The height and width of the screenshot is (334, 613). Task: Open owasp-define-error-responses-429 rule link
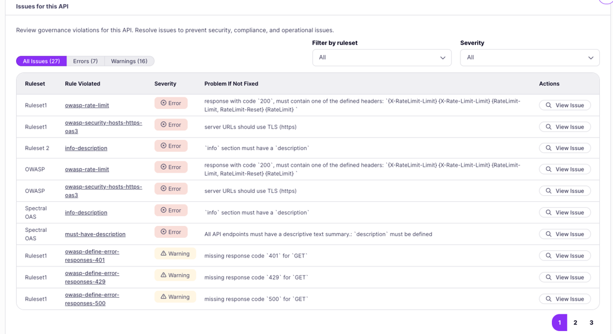[92, 277]
